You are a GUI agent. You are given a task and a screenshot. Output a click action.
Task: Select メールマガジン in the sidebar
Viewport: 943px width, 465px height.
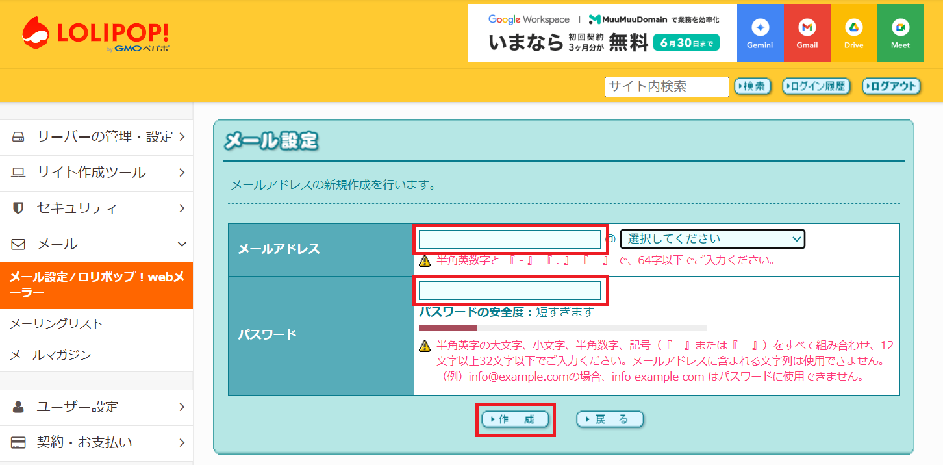(51, 355)
